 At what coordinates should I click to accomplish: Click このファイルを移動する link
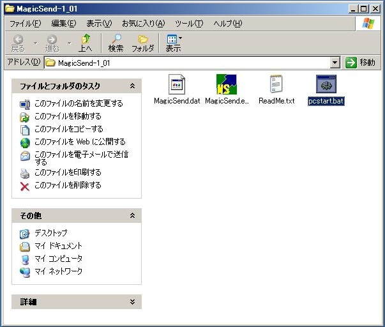[68, 116]
